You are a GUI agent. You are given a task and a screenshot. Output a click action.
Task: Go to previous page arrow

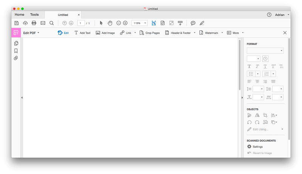(65, 23)
